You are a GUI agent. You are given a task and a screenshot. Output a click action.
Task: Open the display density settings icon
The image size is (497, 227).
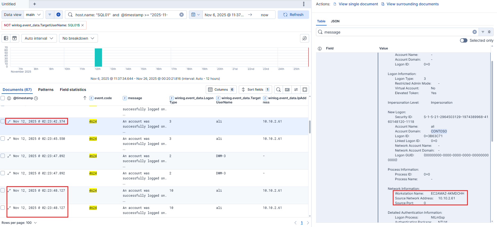[x=296, y=90]
